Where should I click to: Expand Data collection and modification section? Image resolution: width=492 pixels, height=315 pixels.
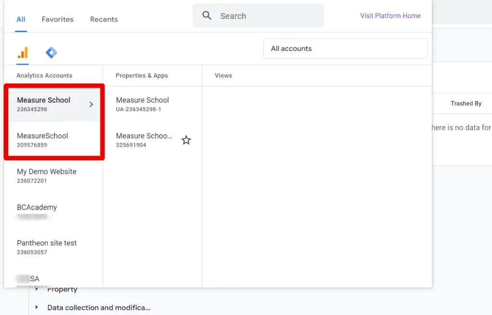coord(37,307)
